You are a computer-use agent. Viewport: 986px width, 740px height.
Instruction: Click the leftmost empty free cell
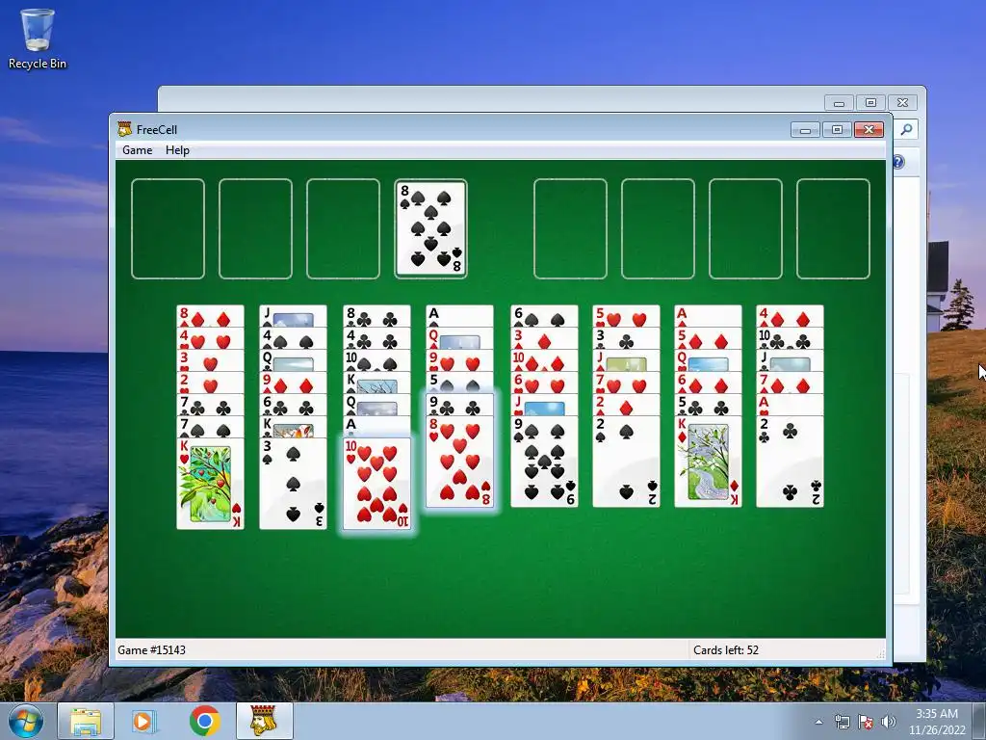click(168, 228)
